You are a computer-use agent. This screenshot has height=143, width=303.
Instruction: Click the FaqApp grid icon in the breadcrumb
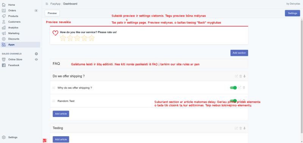pos(47,4)
